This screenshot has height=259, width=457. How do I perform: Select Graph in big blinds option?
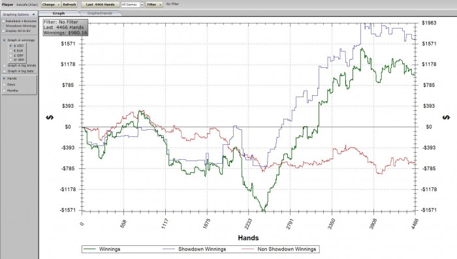[4, 65]
